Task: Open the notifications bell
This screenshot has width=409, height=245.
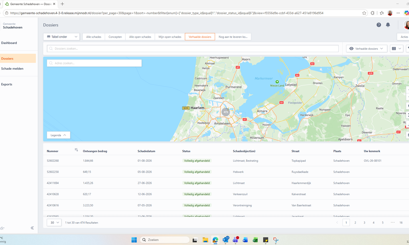Action: 388,25
